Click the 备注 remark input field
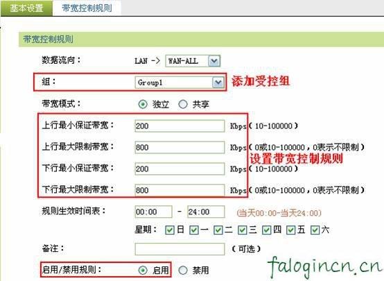Viewport: 384px width, 281px height. click(180, 249)
